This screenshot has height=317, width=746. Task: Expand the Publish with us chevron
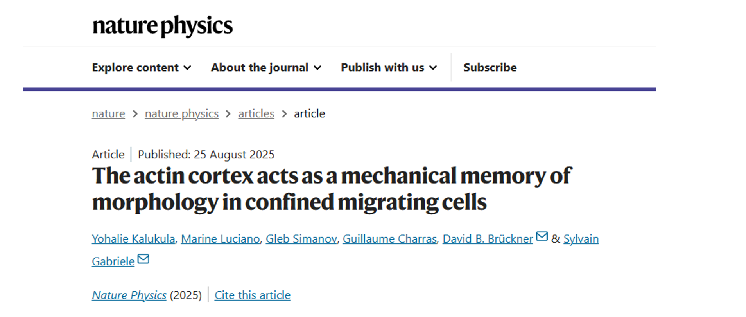[x=433, y=68]
